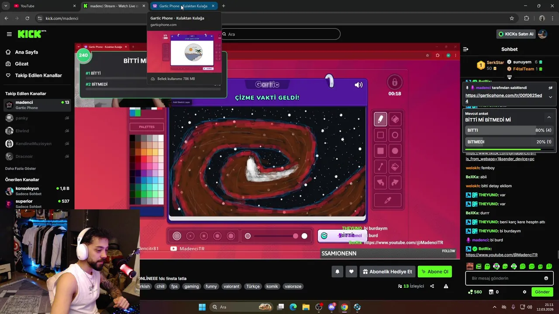Open the chat shop icon
This screenshot has height=314, width=559.
click(491, 292)
